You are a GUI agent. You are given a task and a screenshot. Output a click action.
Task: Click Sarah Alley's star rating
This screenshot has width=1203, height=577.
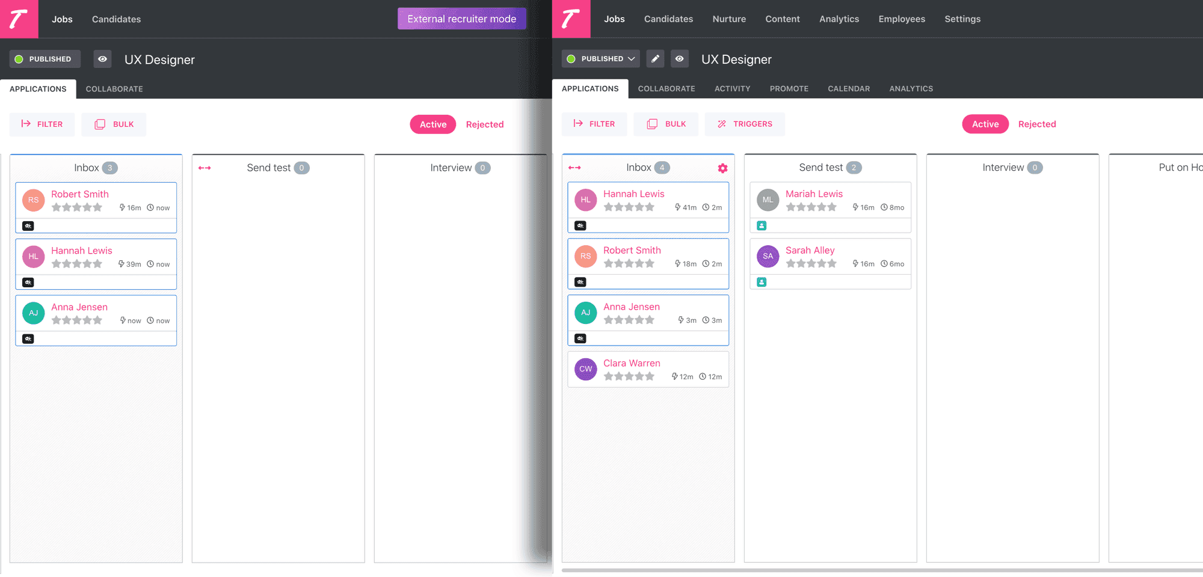point(811,263)
